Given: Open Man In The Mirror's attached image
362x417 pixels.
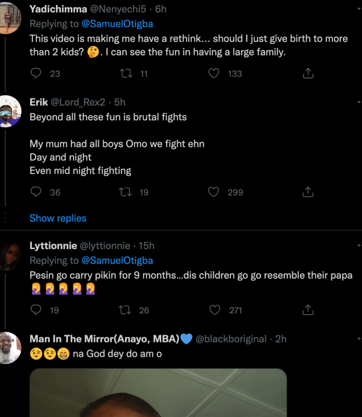Looking at the screenshot, I should click(158, 392).
